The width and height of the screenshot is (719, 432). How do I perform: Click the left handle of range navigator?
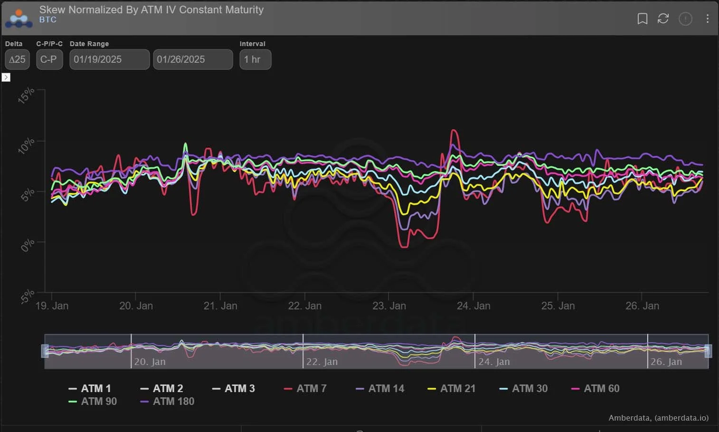coord(46,351)
